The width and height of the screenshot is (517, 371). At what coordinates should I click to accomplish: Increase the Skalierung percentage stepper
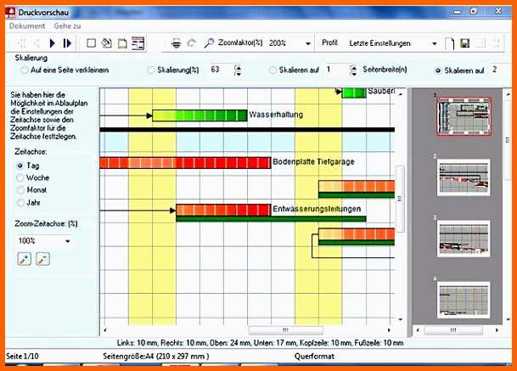tap(238, 67)
